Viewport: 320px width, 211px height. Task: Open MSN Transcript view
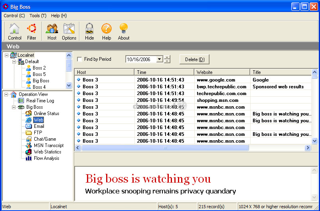49,145
